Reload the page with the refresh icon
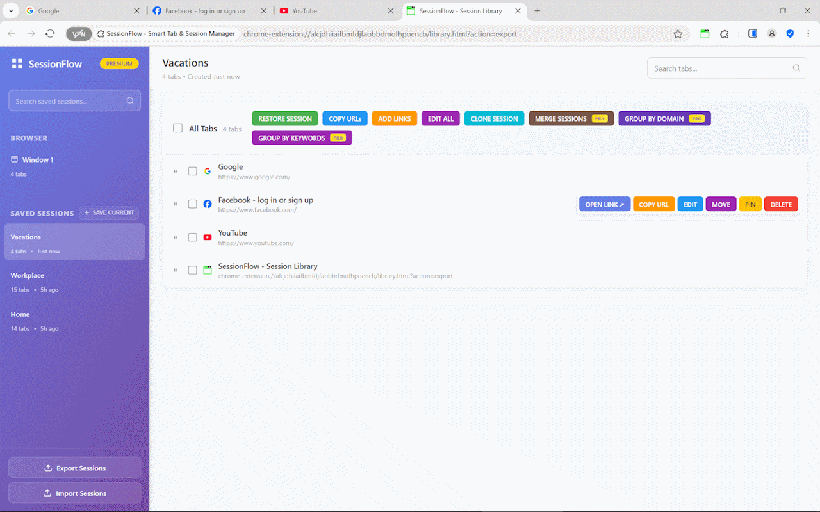The height and width of the screenshot is (512, 820). point(50,34)
